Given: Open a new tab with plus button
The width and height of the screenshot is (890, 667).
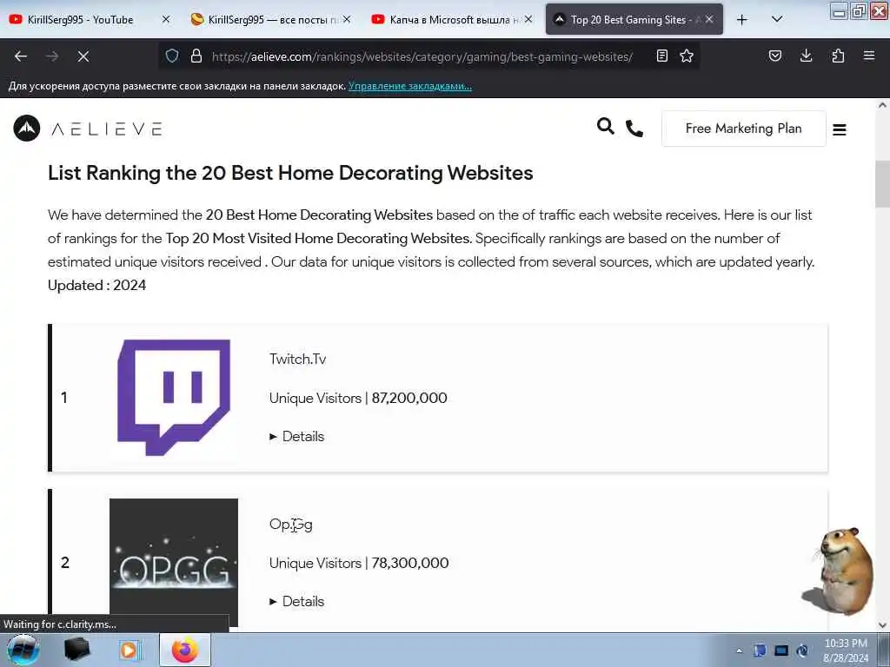Looking at the screenshot, I should (742, 20).
